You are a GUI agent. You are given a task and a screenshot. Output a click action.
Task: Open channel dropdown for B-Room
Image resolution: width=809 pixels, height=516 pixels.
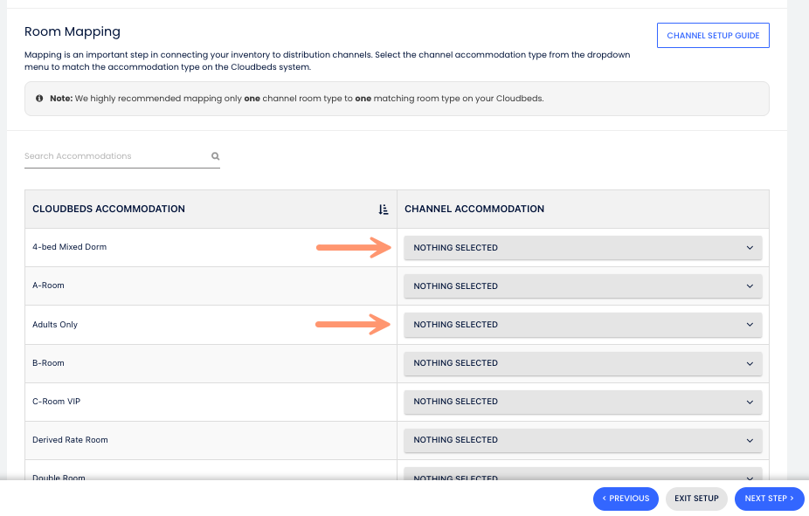583,363
